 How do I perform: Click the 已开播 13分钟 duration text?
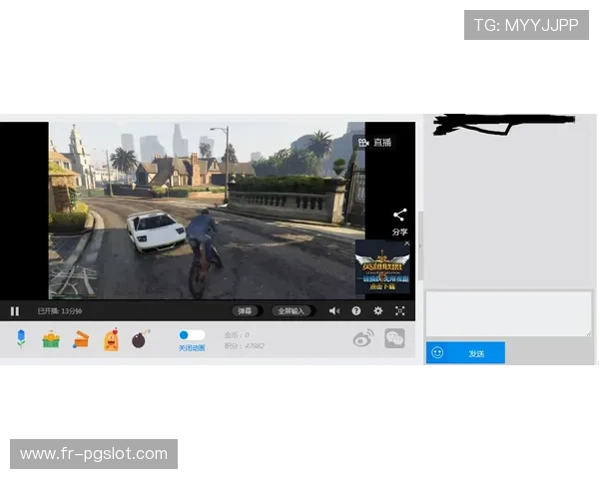tap(60, 311)
